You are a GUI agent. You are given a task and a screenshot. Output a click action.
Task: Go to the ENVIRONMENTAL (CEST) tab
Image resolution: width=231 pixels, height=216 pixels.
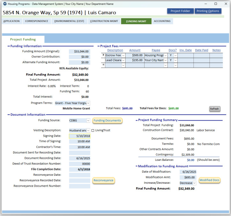pyautogui.click(x=69, y=21)
